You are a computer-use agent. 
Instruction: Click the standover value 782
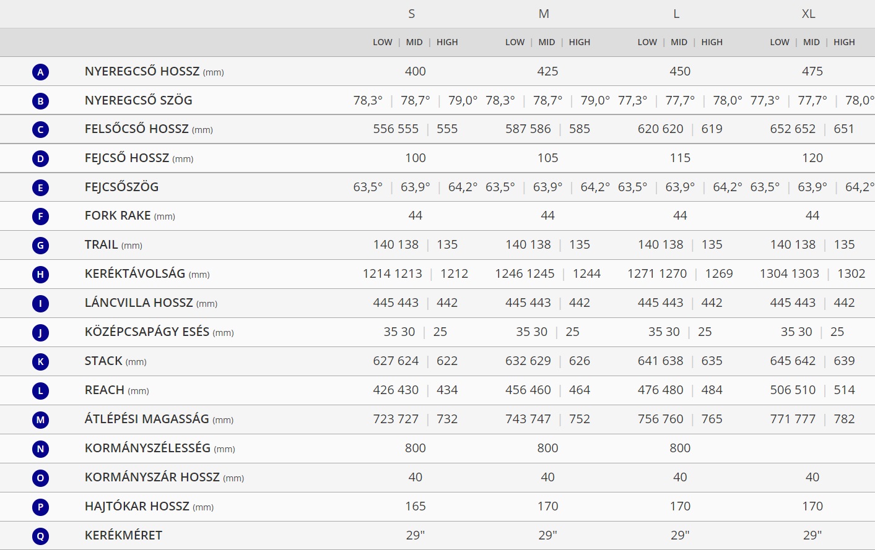pyautogui.click(x=845, y=419)
